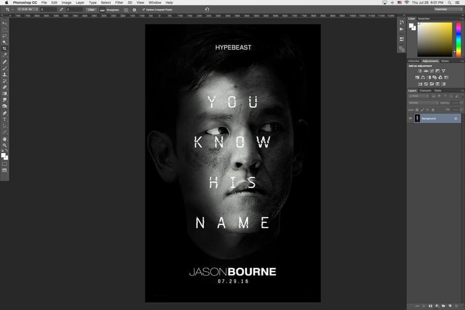This screenshot has width=465, height=310.
Task: Toggle lock all padlock icon
Action: pos(433,110)
